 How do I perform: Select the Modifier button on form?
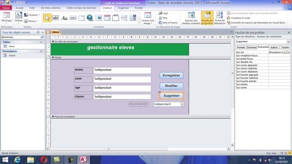coord(172,86)
